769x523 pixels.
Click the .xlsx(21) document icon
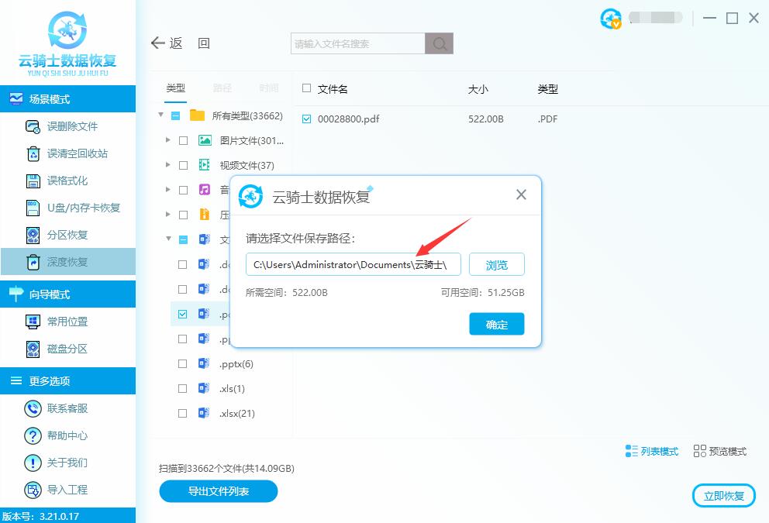click(204, 413)
